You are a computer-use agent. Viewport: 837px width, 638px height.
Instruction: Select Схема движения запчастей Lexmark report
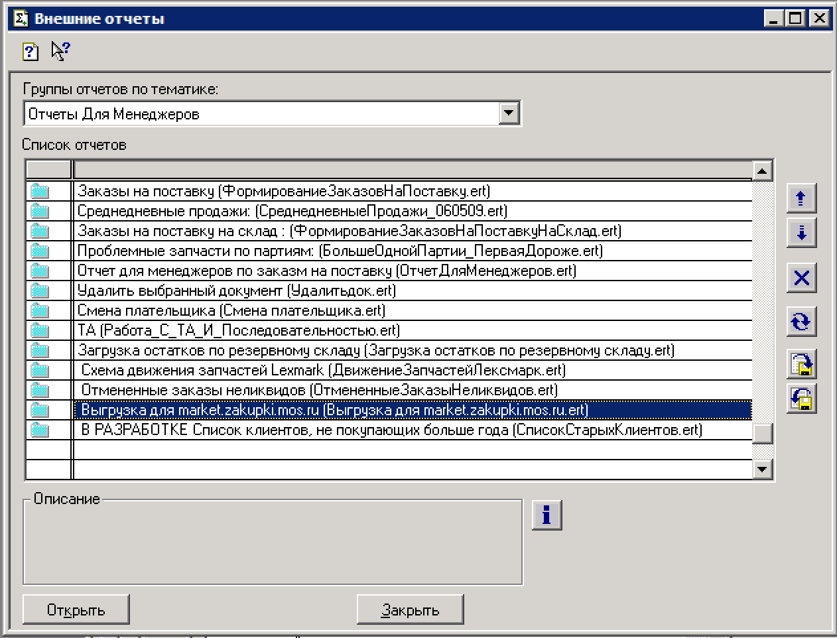(x=323, y=370)
